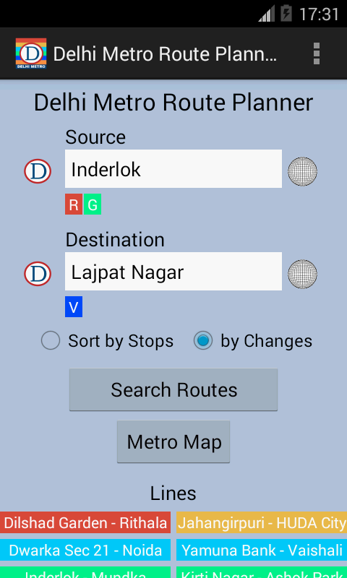
Task: Open the three-dot overflow menu
Action: click(x=316, y=53)
